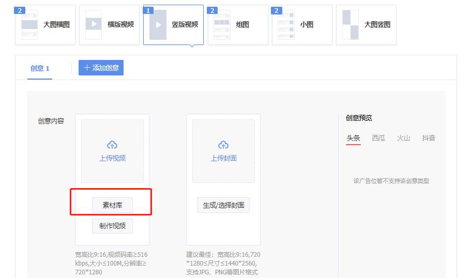Click the cover spec text 建议最佳：宽高比9:16,720
Screen dimensions: 471x278
click(223, 255)
